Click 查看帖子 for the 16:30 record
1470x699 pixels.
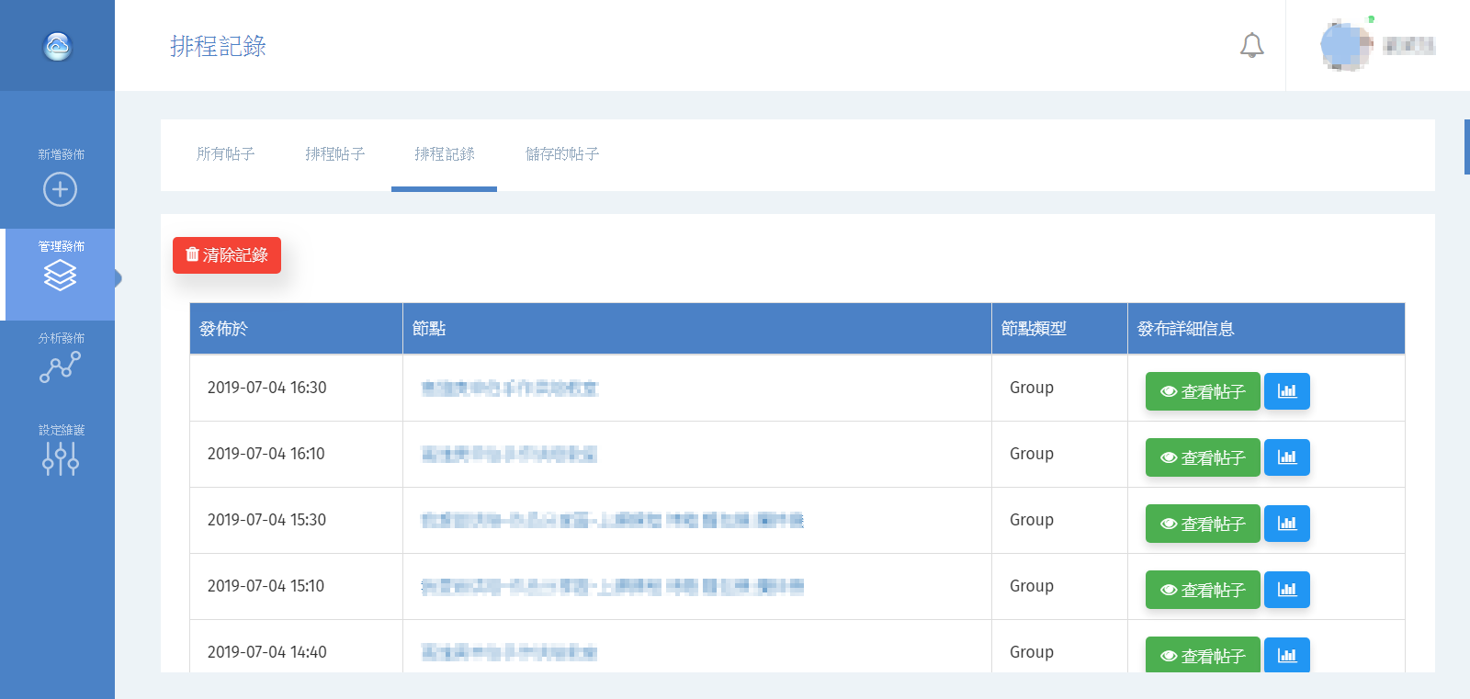click(1202, 391)
